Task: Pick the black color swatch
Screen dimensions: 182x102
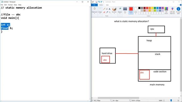Action: [139, 8]
